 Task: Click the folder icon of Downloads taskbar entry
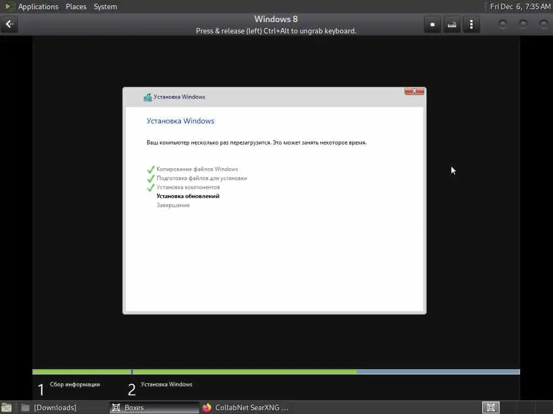[25, 408]
